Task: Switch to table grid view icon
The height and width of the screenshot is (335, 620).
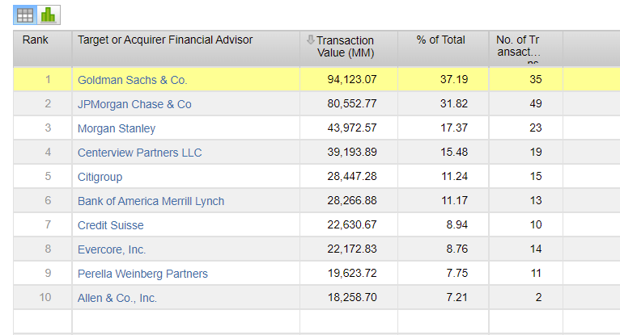Action: pos(25,15)
